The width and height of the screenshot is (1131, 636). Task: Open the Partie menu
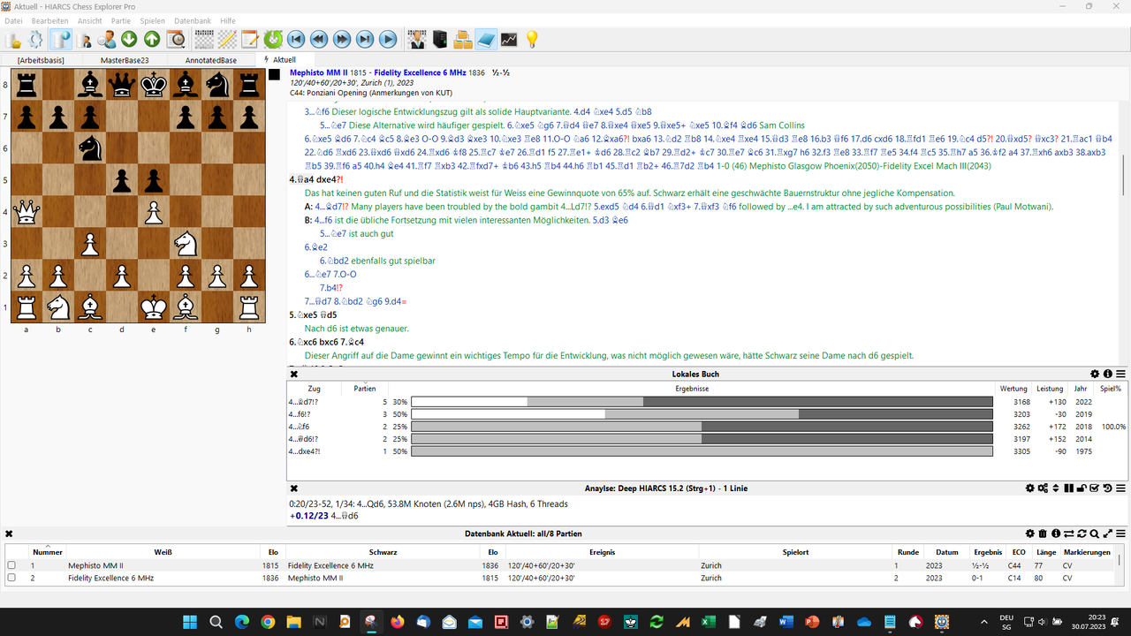tap(121, 20)
